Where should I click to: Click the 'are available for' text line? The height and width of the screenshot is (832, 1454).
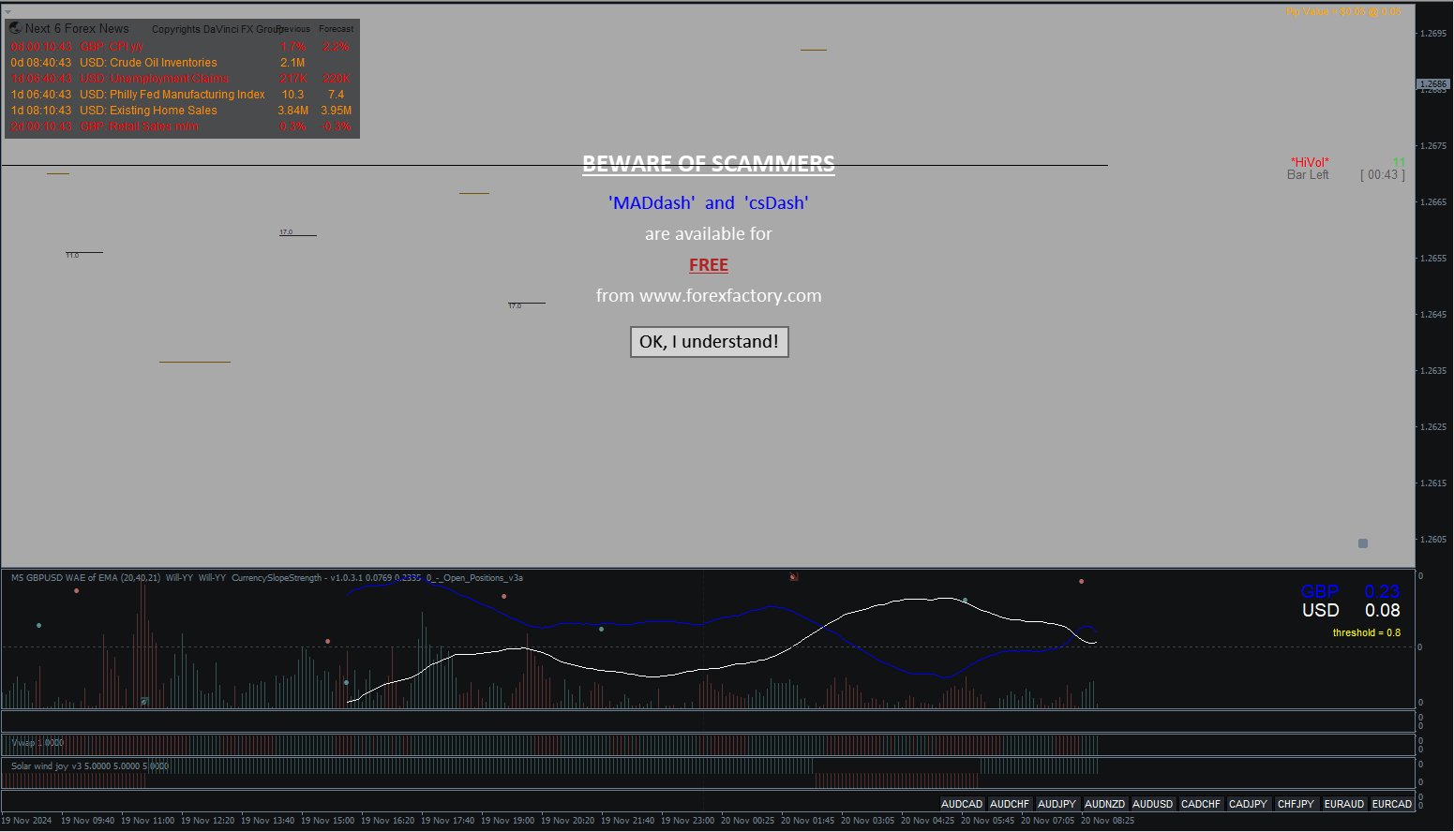coord(709,234)
